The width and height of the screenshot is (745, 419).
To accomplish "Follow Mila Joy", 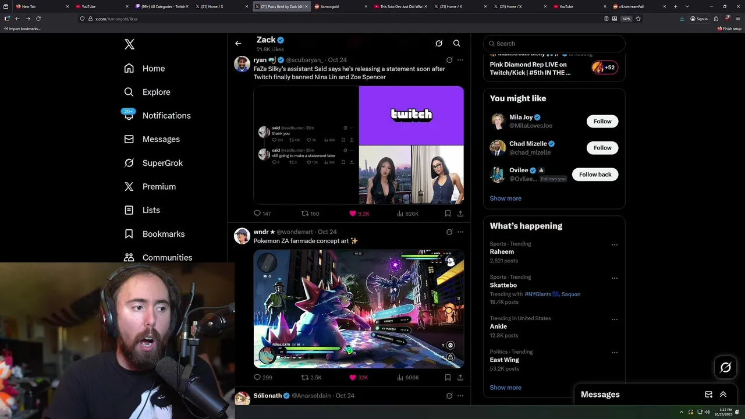I will coord(602,122).
